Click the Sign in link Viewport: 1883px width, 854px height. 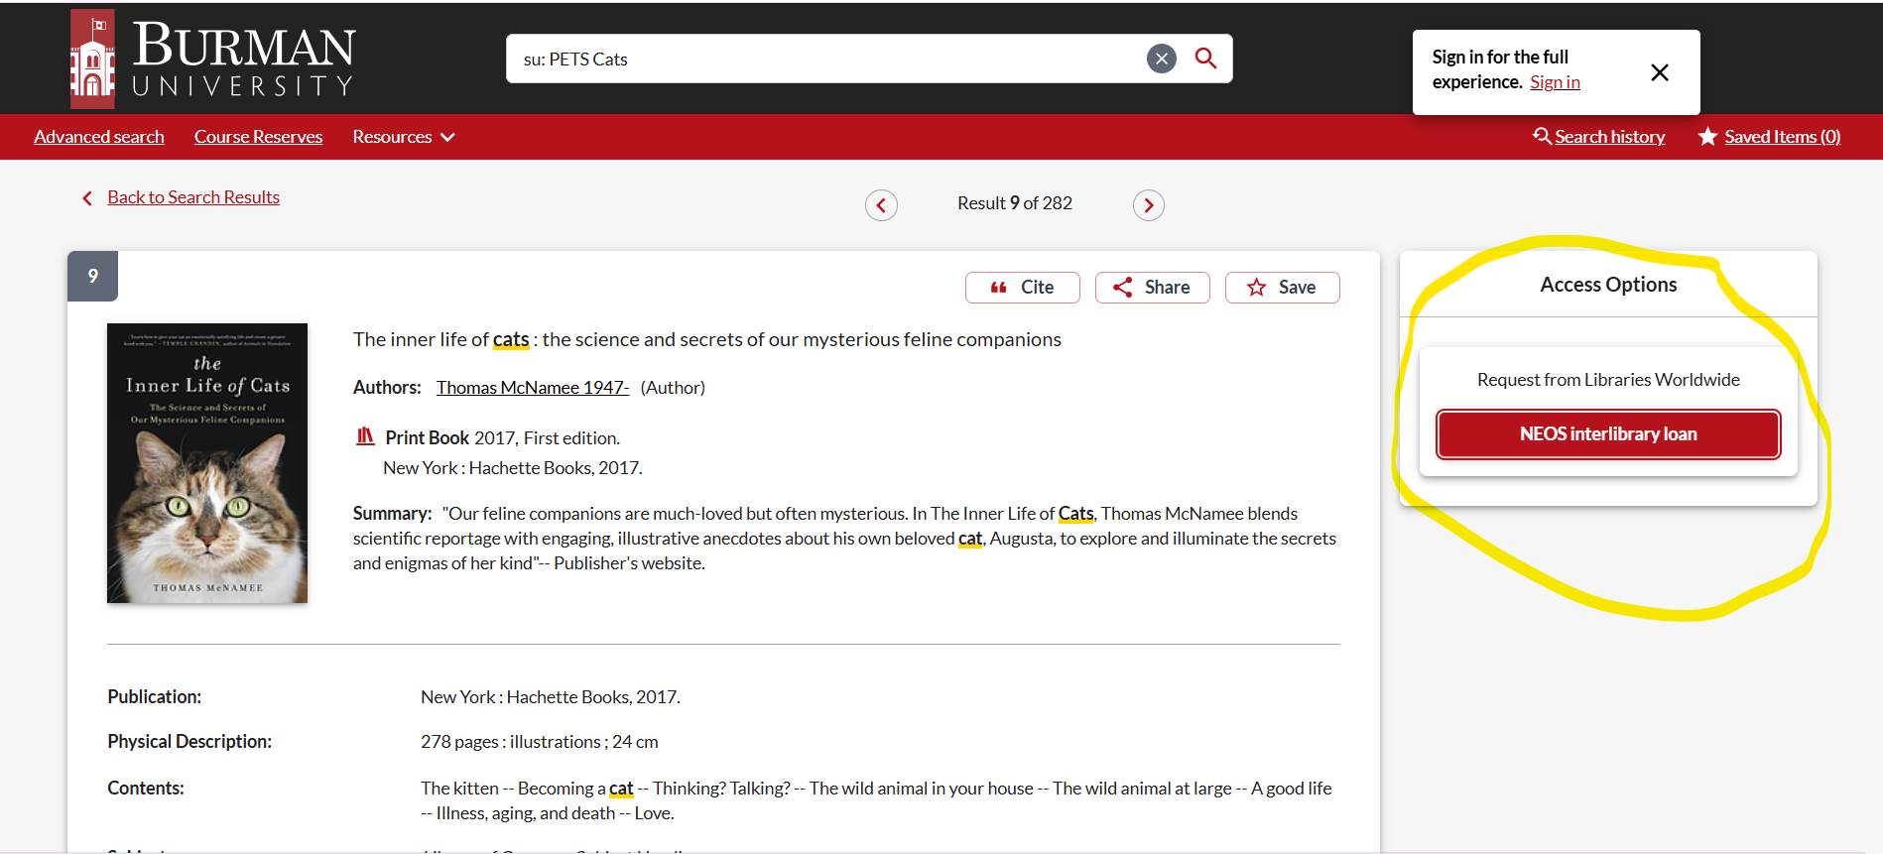1554,82
